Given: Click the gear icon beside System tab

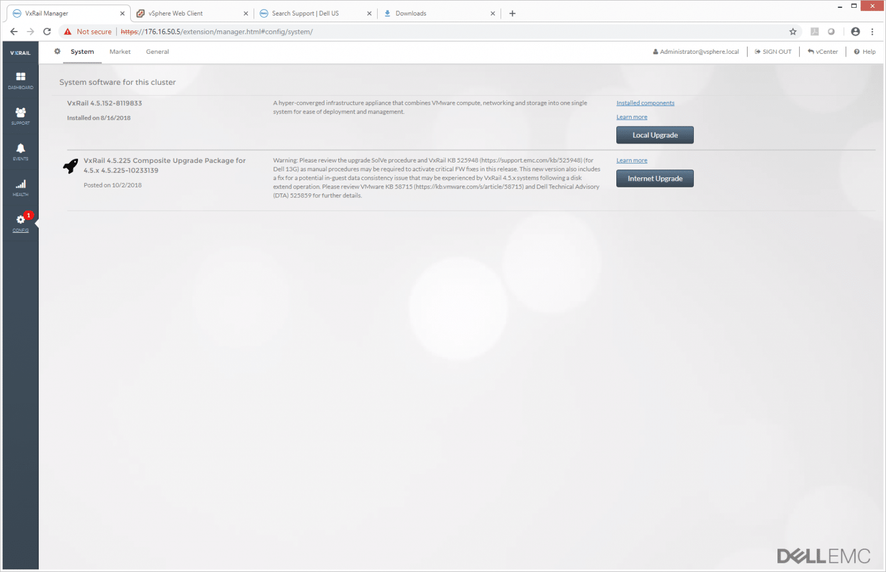Looking at the screenshot, I should click(57, 52).
